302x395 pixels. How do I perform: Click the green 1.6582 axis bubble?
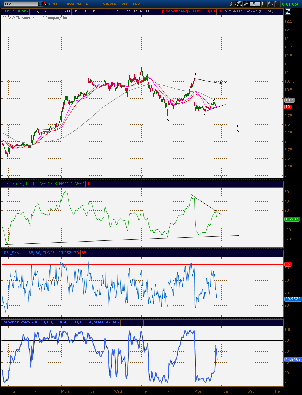pos(292,219)
